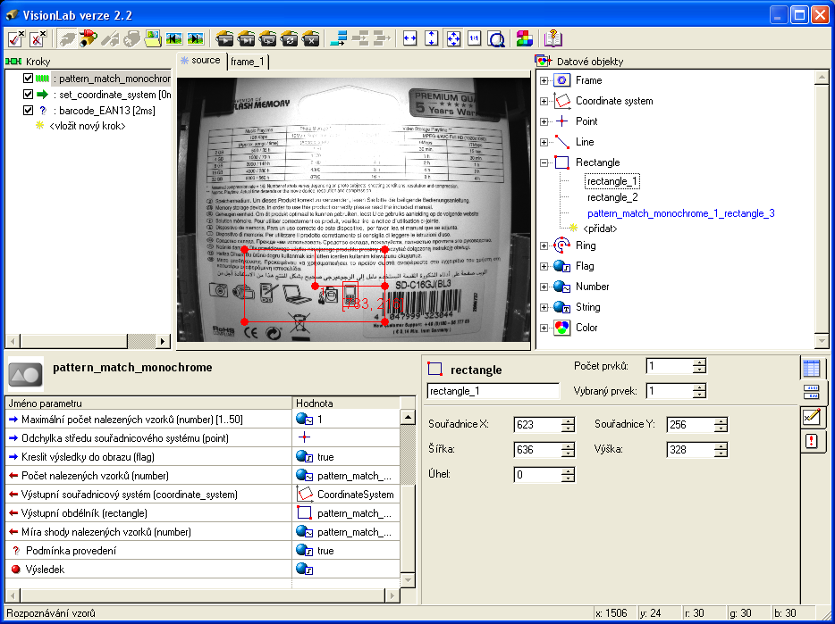Expand the Coordinate system node
Viewport: 835px width, 624px height.
(x=544, y=101)
